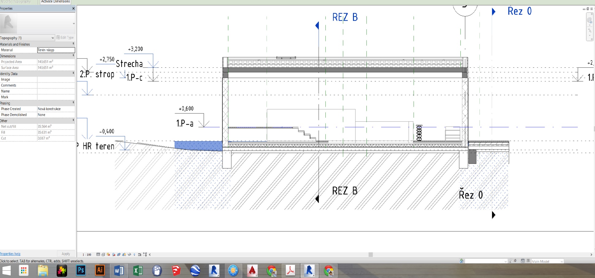Click the Reveal Constraints icon

145,254
